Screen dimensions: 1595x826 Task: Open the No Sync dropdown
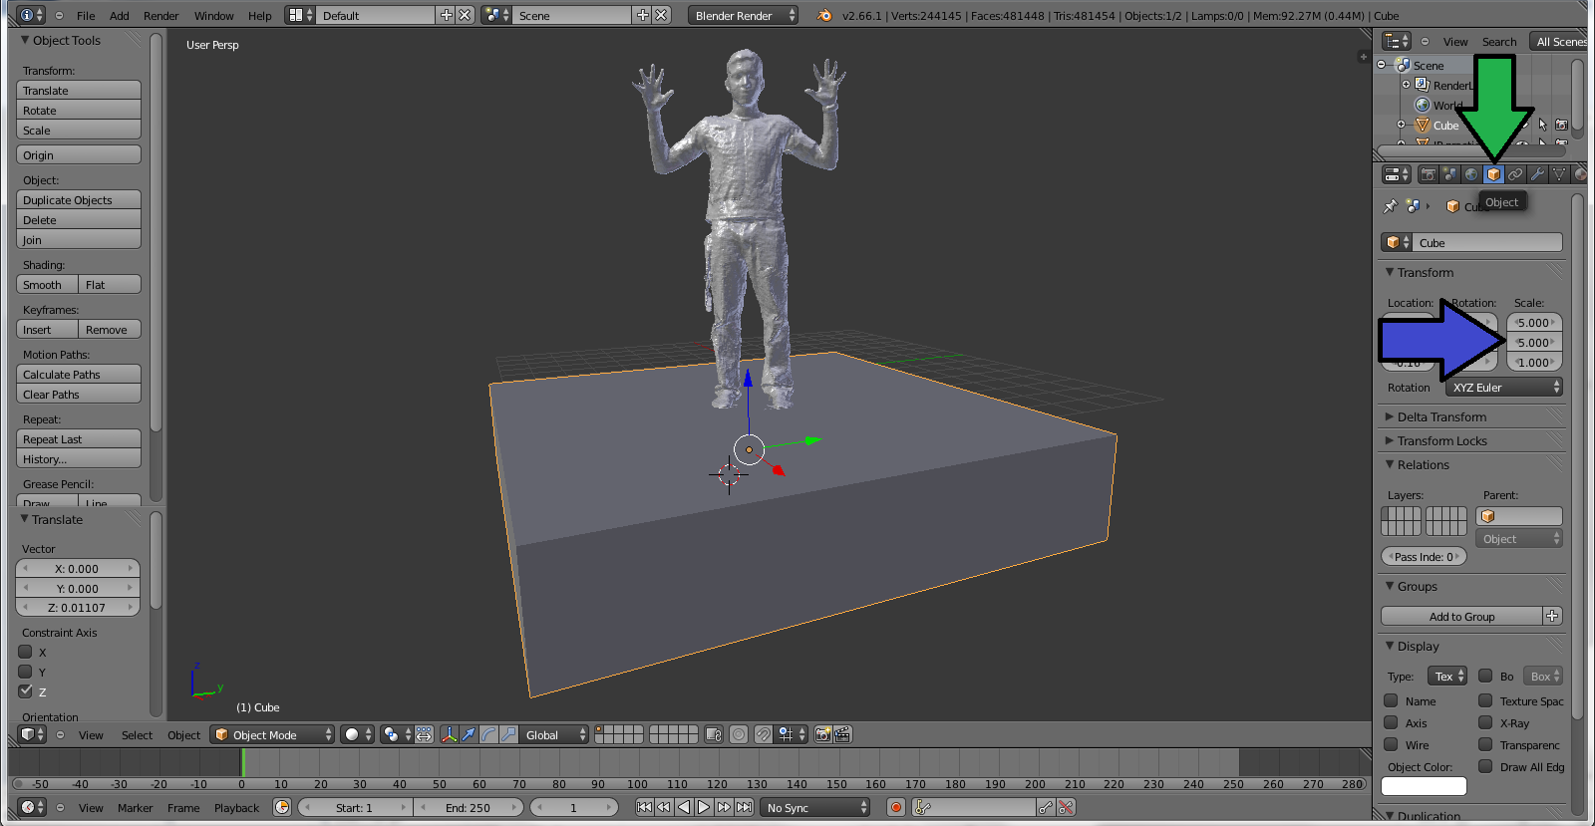tap(815, 807)
